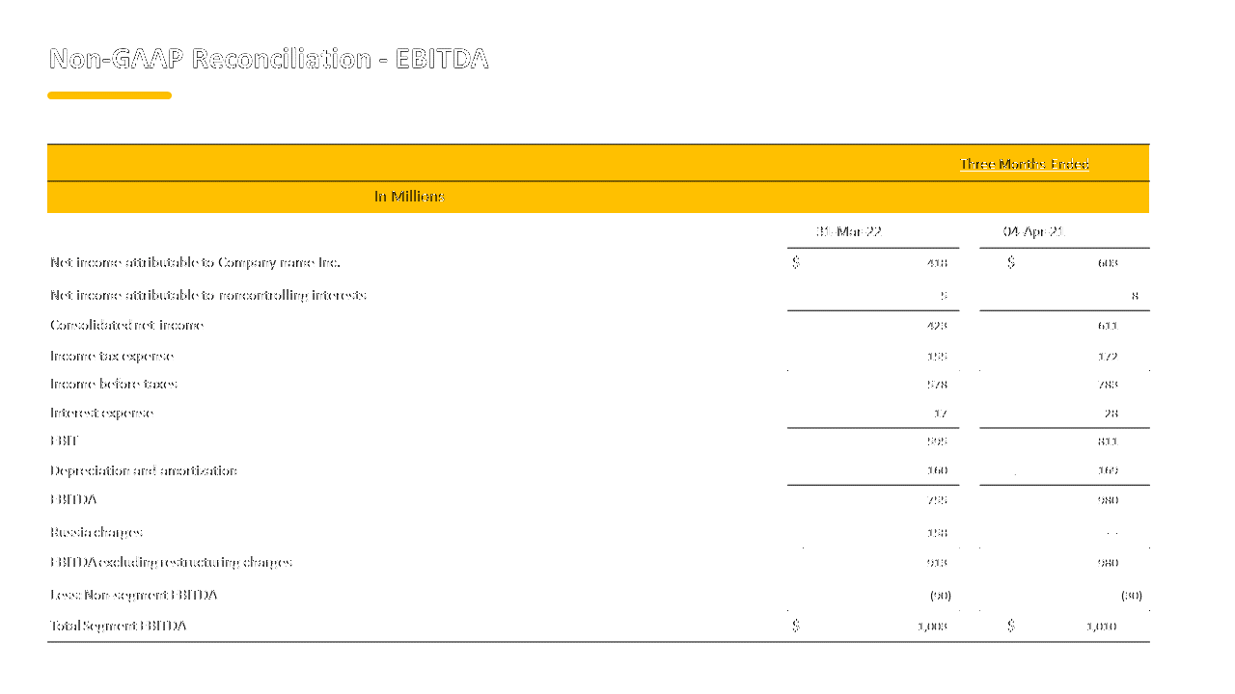Click Total Segment EBITDA value under 04-Apr-21
1235x694 pixels.
1102,627
